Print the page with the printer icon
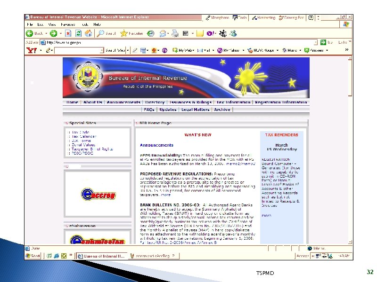The image size is (377, 282). coord(175,33)
